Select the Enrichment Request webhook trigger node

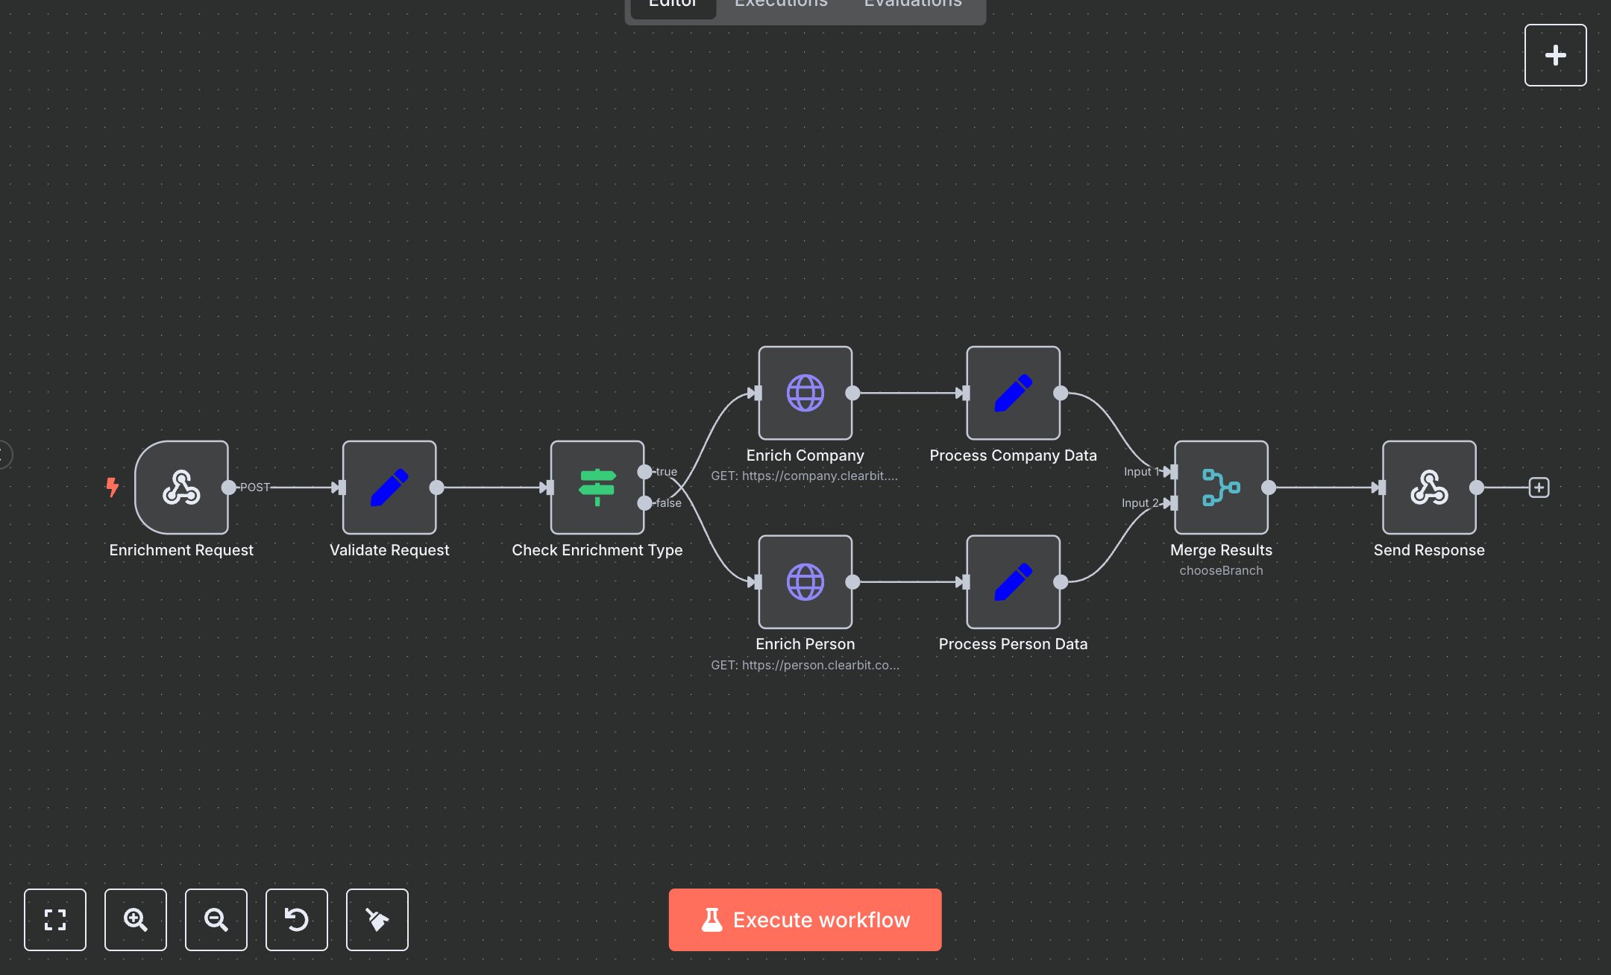181,488
